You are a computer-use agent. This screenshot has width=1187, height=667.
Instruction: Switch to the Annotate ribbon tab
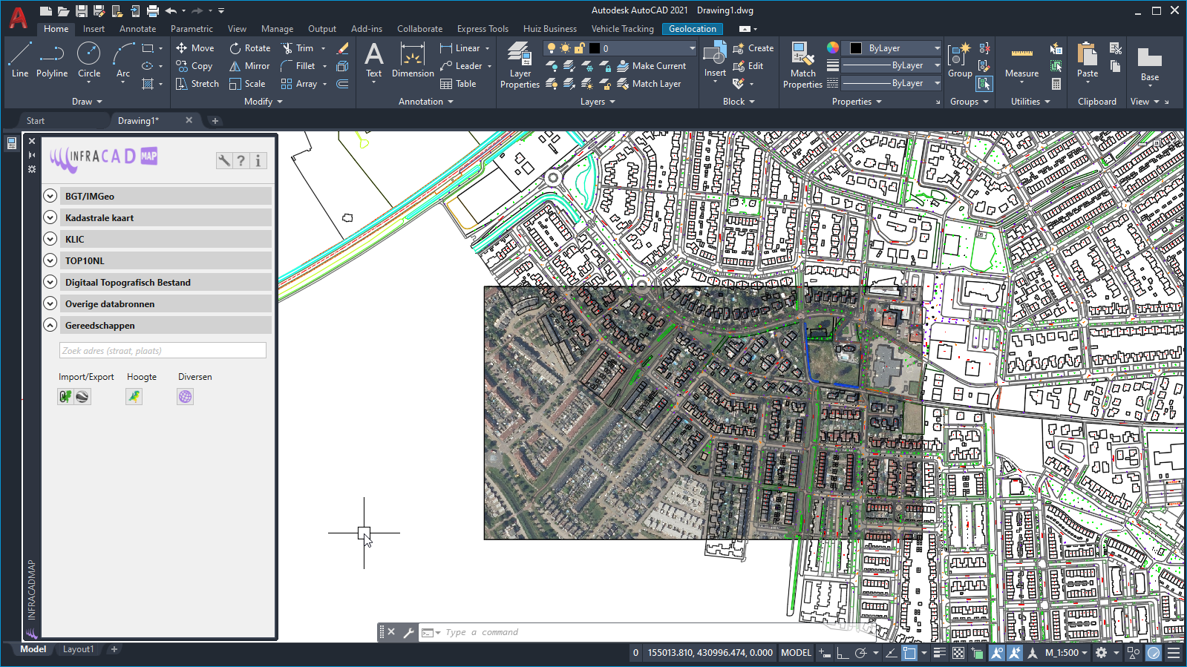click(x=137, y=29)
